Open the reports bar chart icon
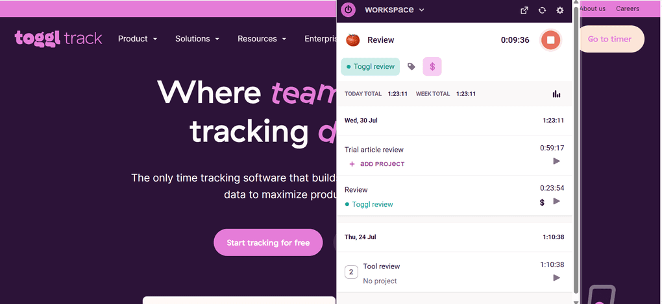The height and width of the screenshot is (304, 662). (556, 94)
